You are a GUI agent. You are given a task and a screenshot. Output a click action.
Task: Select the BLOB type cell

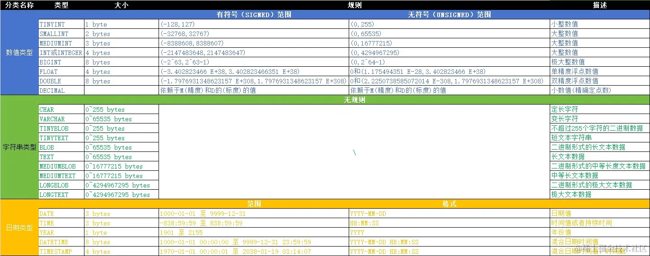click(61, 147)
